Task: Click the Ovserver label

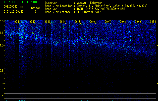Action: pos(51,3)
